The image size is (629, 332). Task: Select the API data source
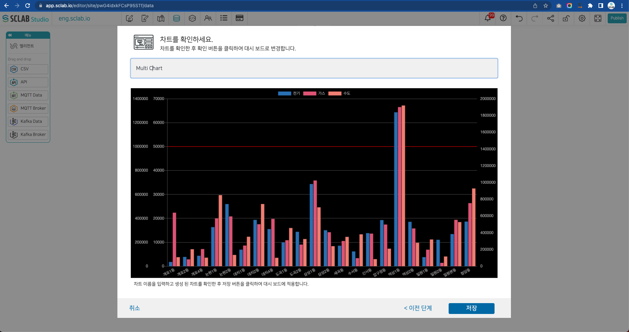point(28,82)
